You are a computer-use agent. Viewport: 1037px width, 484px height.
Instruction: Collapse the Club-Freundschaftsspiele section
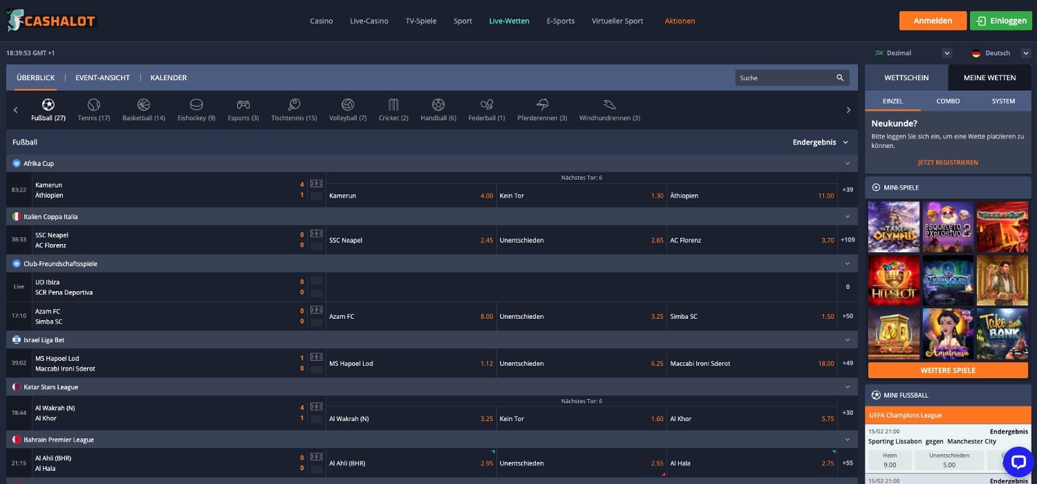tap(848, 264)
